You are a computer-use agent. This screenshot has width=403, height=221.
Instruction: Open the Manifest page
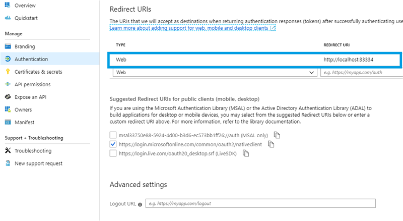[x=24, y=122]
